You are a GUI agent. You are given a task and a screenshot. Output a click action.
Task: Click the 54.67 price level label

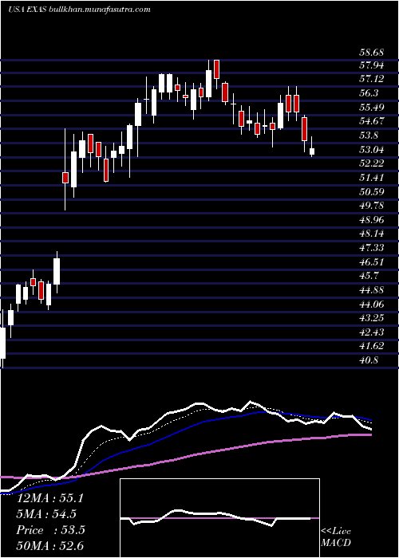coord(371,121)
